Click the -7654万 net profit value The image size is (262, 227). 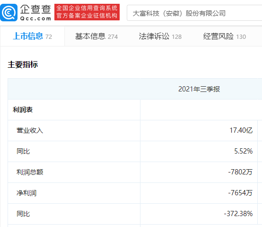pos(240,193)
